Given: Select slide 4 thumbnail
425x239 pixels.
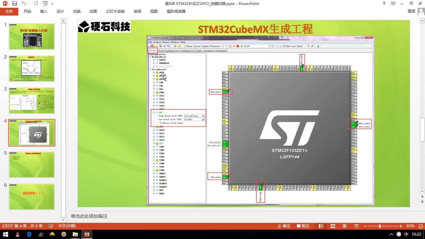Looking at the screenshot, I should click(32, 133).
